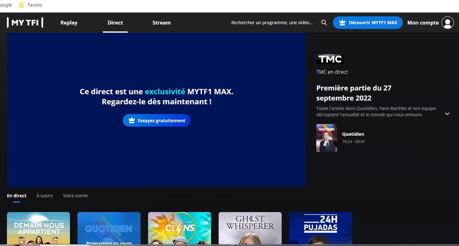Click the word 'exclusivité' in the message
The image size is (459, 246).
point(165,92)
